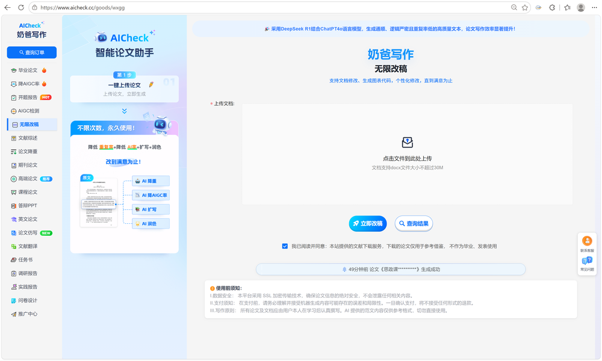Click the site lock icon in address bar
Image resolution: width=602 pixels, height=361 pixels.
pos(34,7)
